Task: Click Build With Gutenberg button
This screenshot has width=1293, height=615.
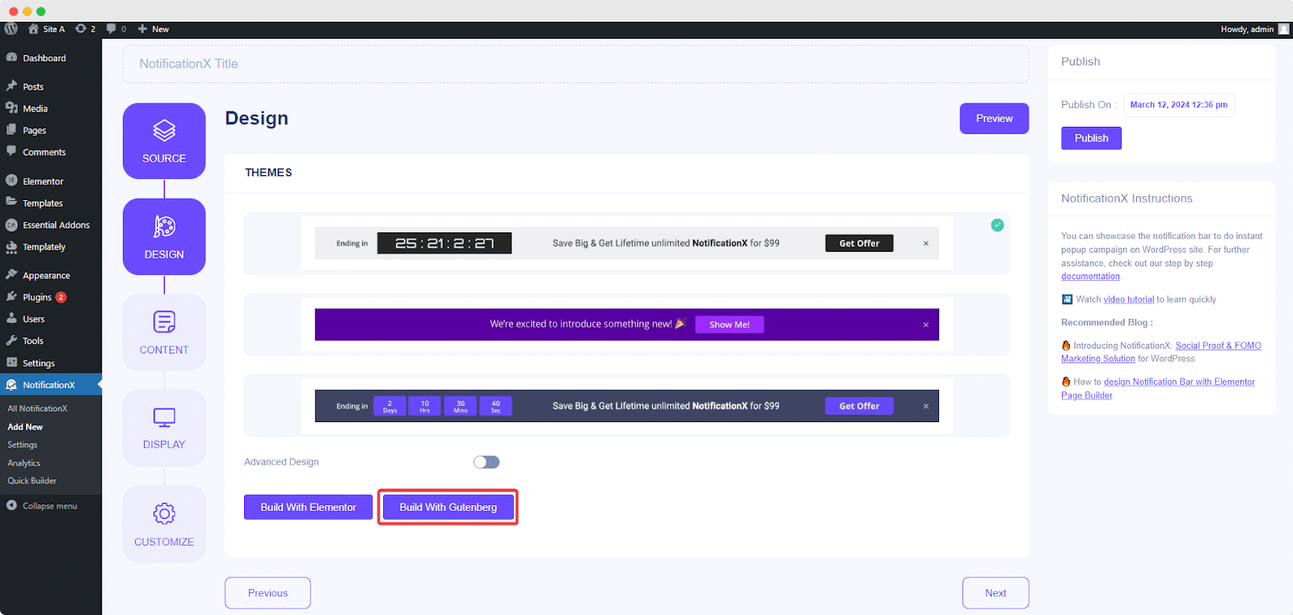Action: [x=449, y=507]
